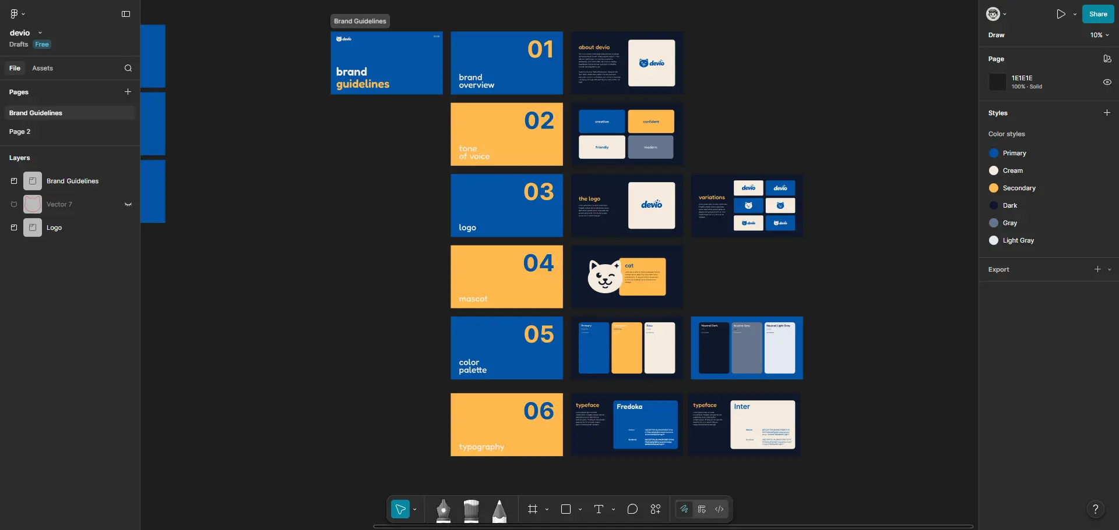Select the Rectangle shape tool
Viewport: 1119px width, 530px height.
click(x=566, y=510)
